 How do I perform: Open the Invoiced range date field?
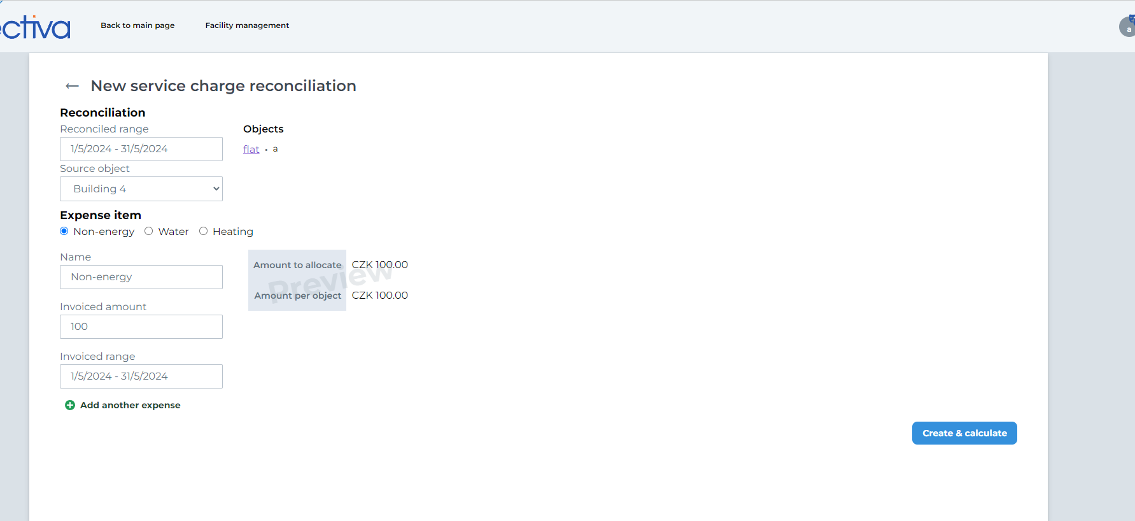pyautogui.click(x=141, y=376)
